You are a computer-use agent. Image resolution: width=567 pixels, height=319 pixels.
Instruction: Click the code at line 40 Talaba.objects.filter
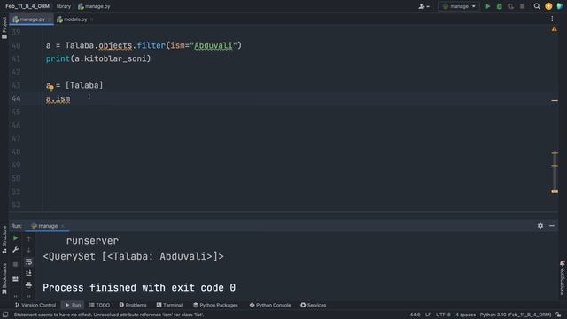[x=144, y=45]
